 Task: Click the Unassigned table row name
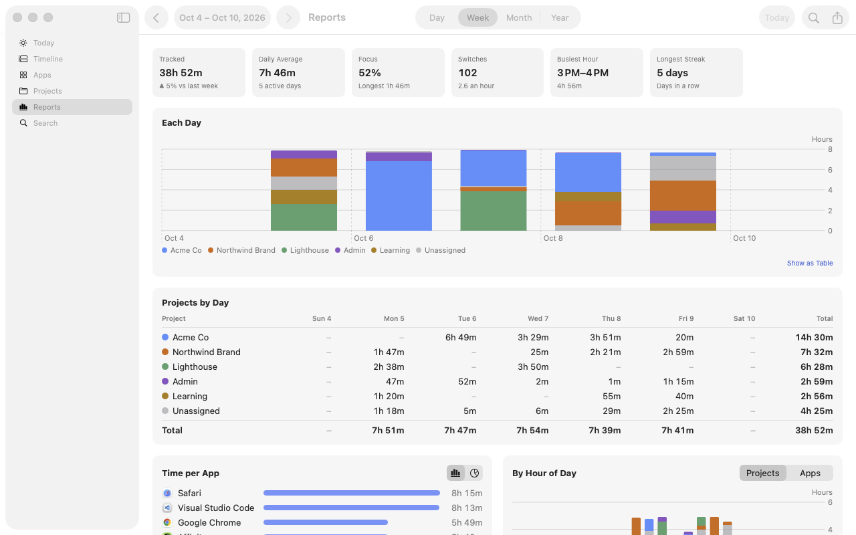196,411
